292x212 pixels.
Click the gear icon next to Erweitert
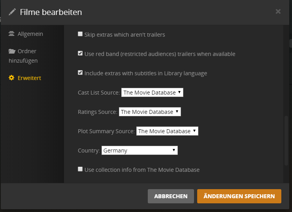point(11,78)
